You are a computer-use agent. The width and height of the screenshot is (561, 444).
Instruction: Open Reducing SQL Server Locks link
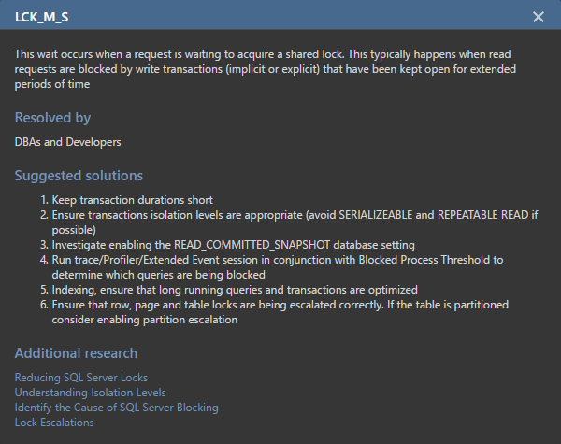coord(81,378)
